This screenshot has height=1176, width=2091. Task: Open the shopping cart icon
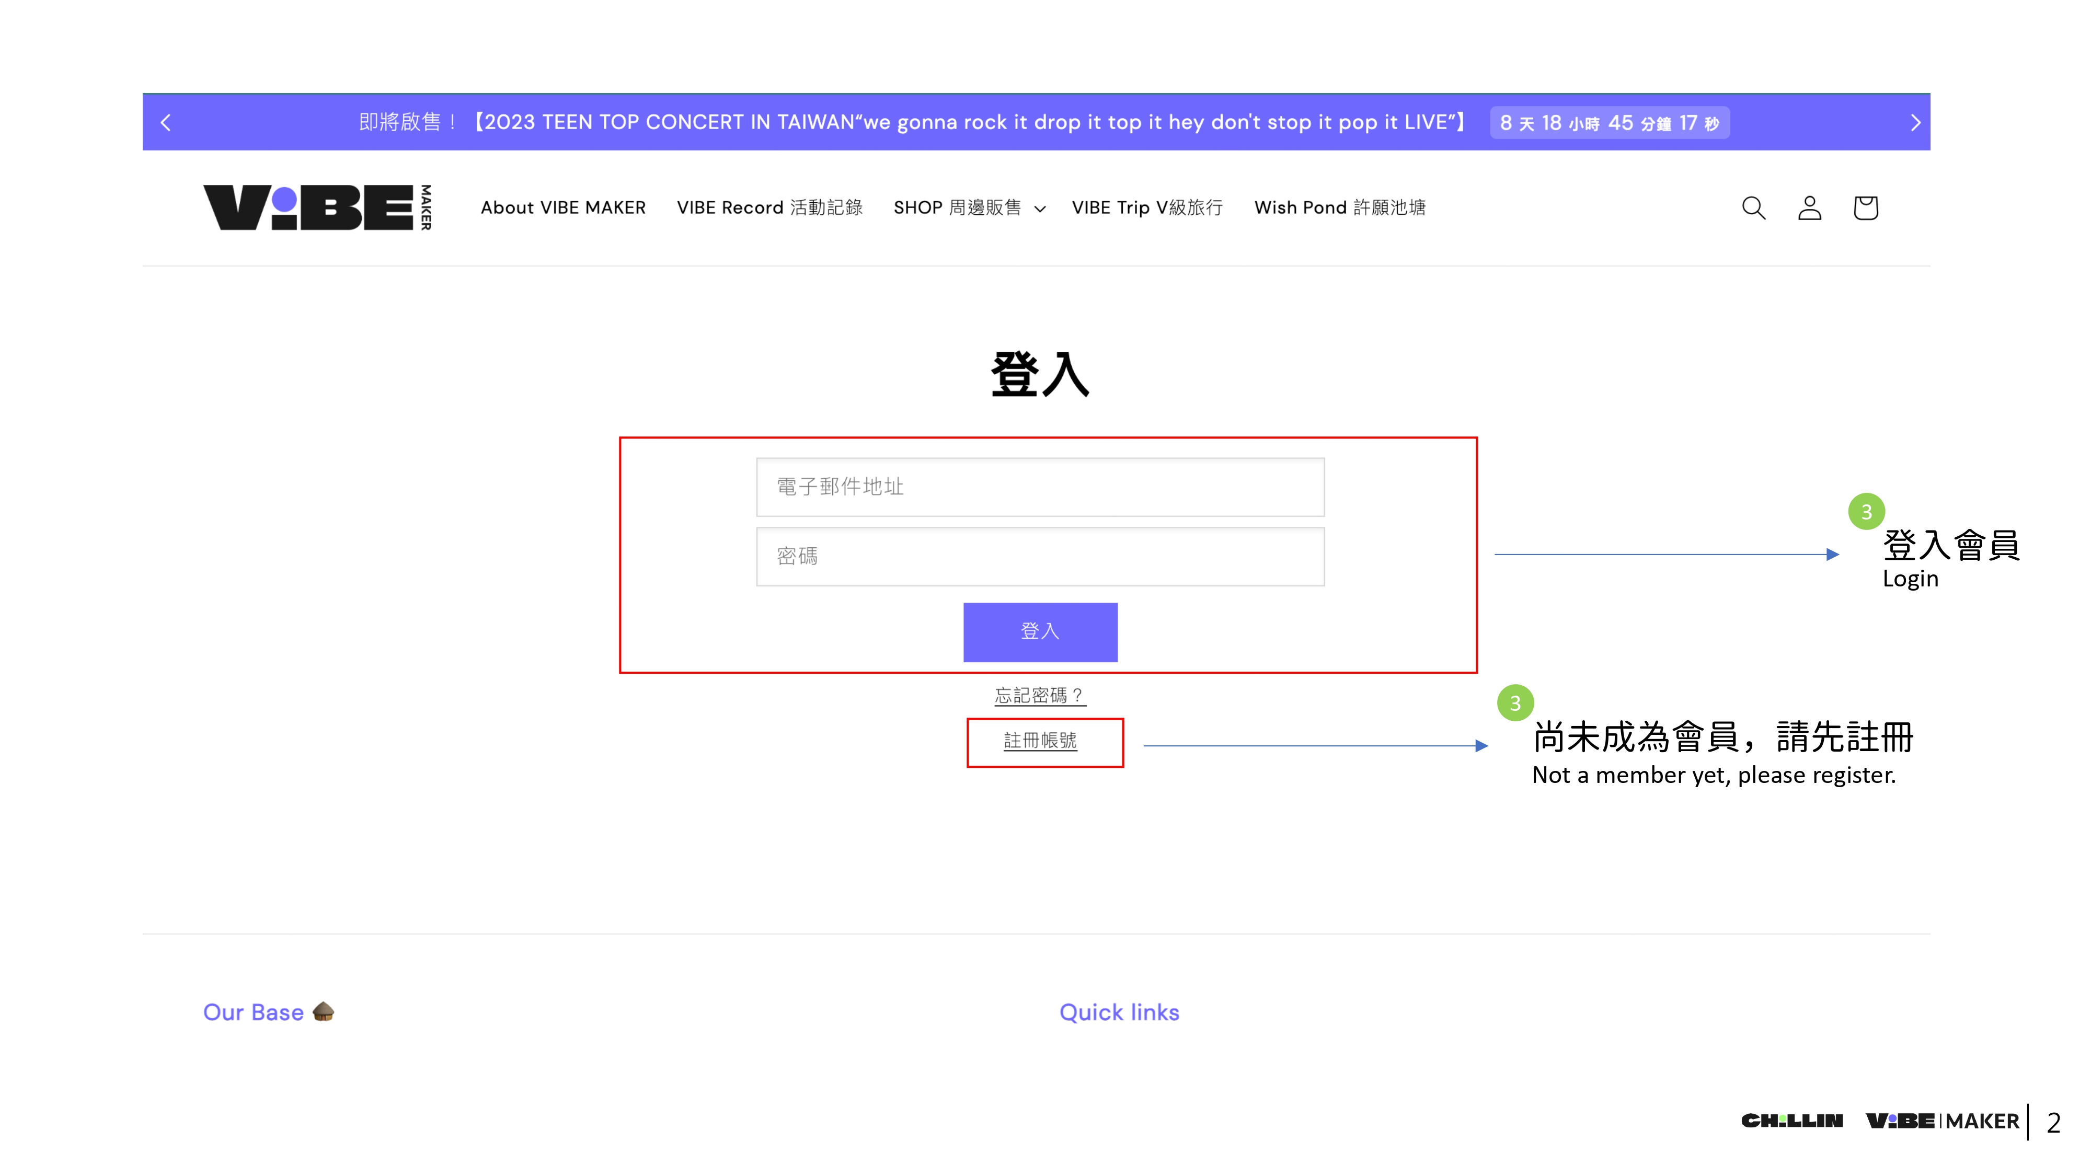(x=1865, y=209)
